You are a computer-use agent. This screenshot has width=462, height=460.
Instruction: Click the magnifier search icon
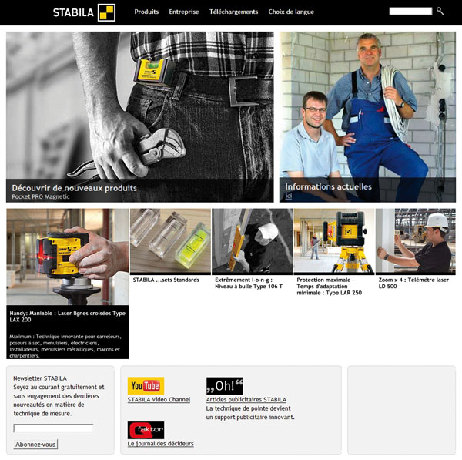click(440, 12)
